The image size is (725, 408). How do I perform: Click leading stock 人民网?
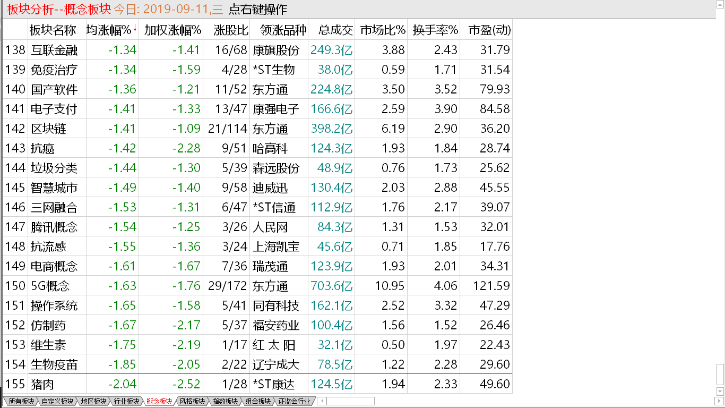pos(270,227)
